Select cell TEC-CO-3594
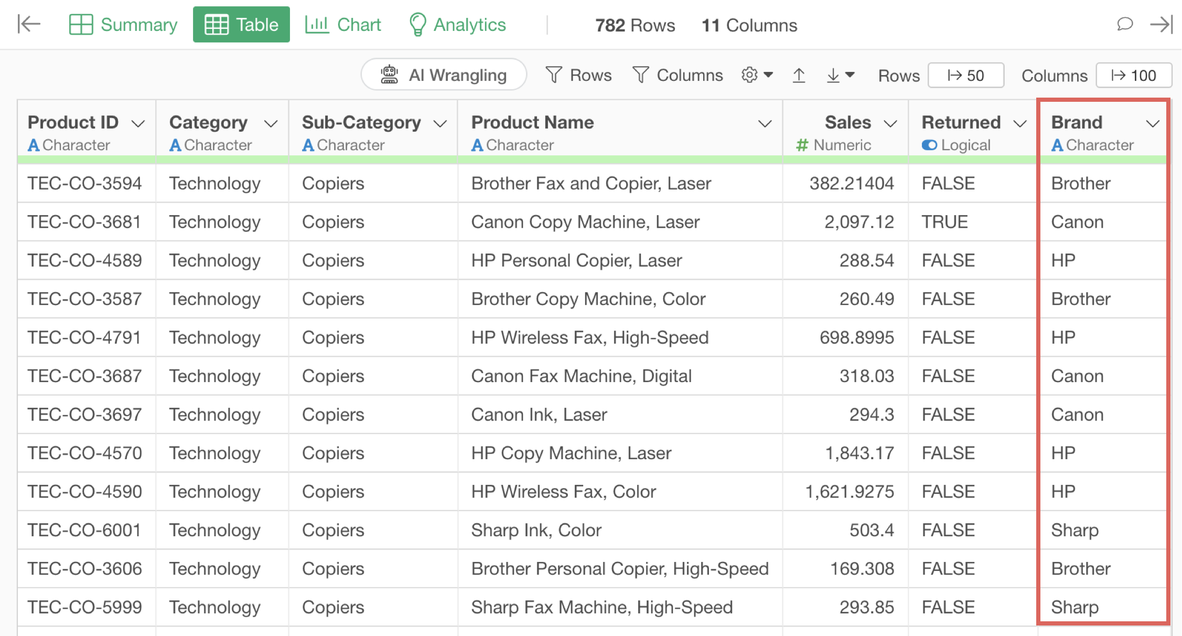This screenshot has height=636, width=1182. point(87,183)
